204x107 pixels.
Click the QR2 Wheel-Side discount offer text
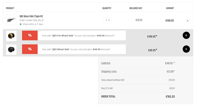[x=76, y=49]
